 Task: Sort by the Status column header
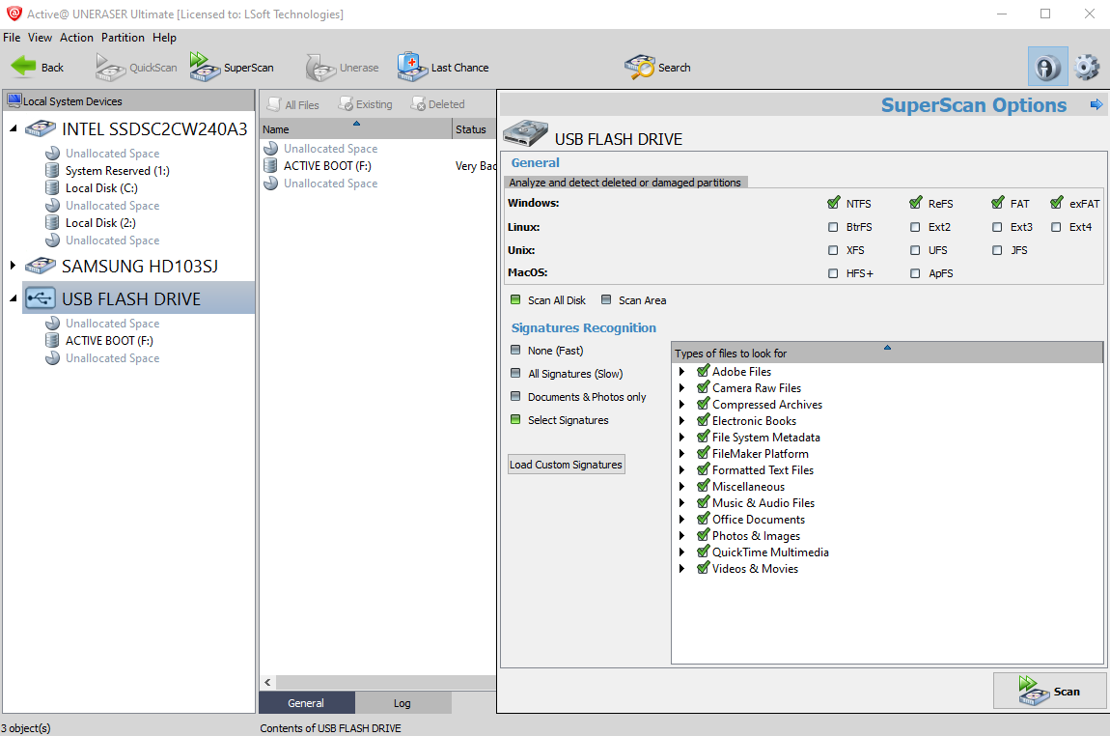[x=474, y=128]
